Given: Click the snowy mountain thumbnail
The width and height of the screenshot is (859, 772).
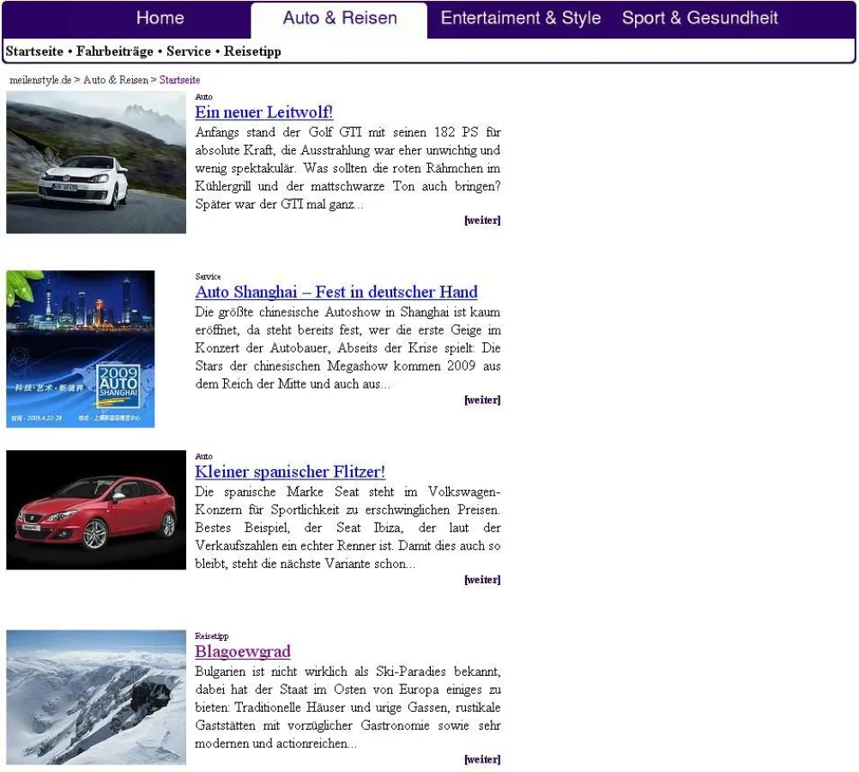Looking at the screenshot, I should tap(96, 697).
